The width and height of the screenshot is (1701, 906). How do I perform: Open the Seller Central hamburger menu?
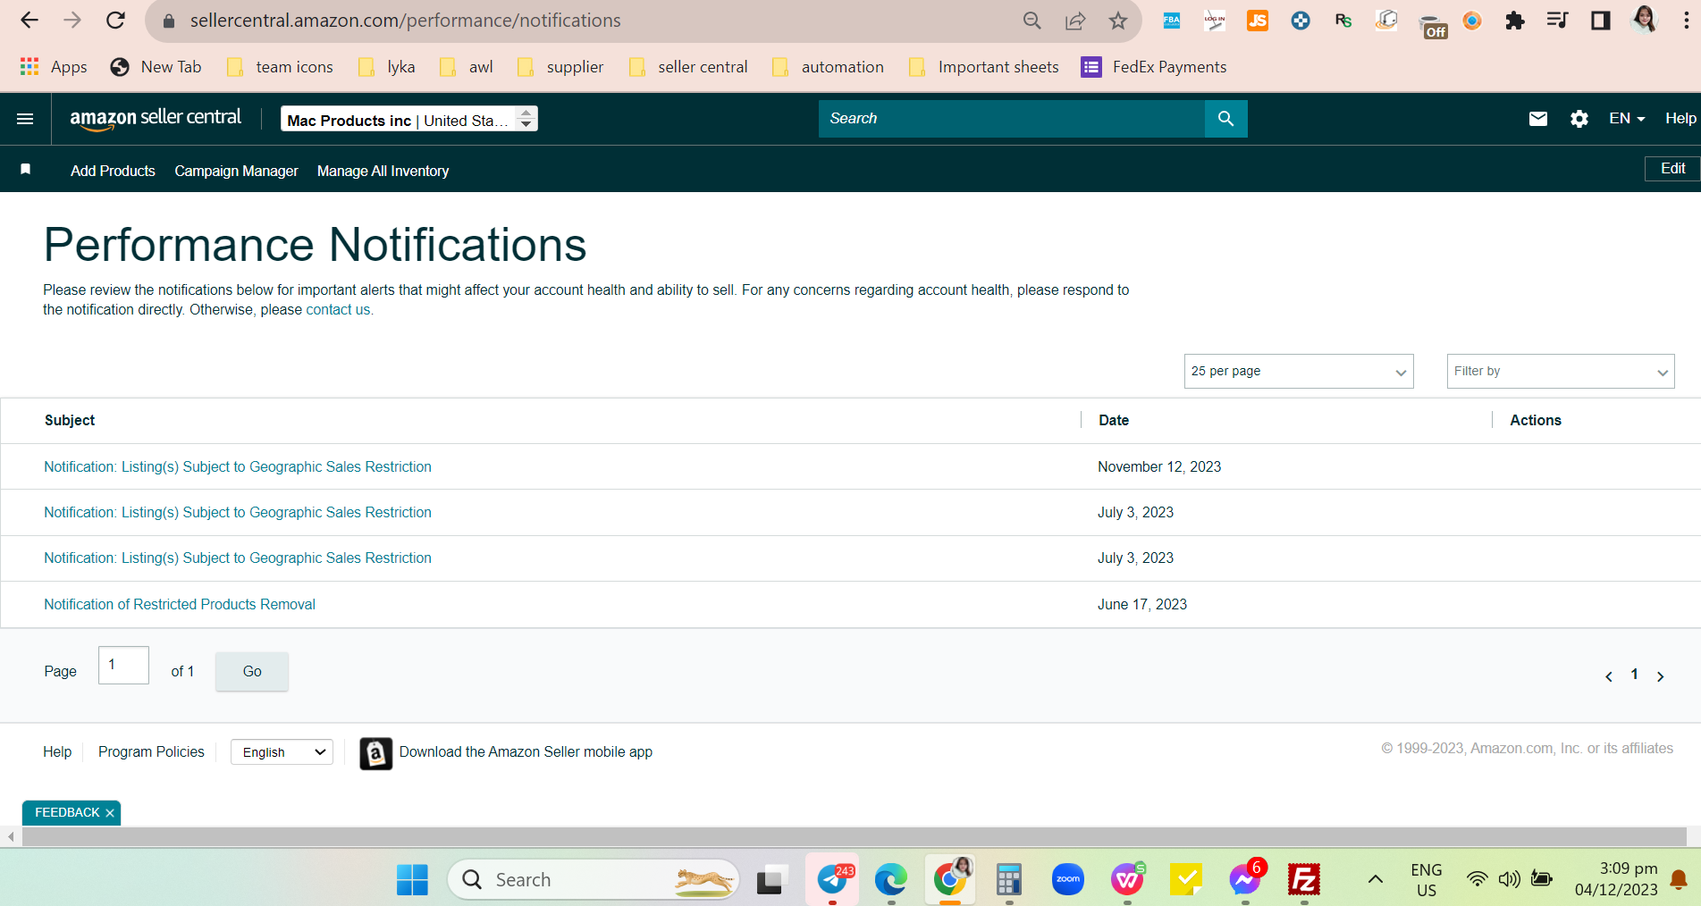point(25,119)
